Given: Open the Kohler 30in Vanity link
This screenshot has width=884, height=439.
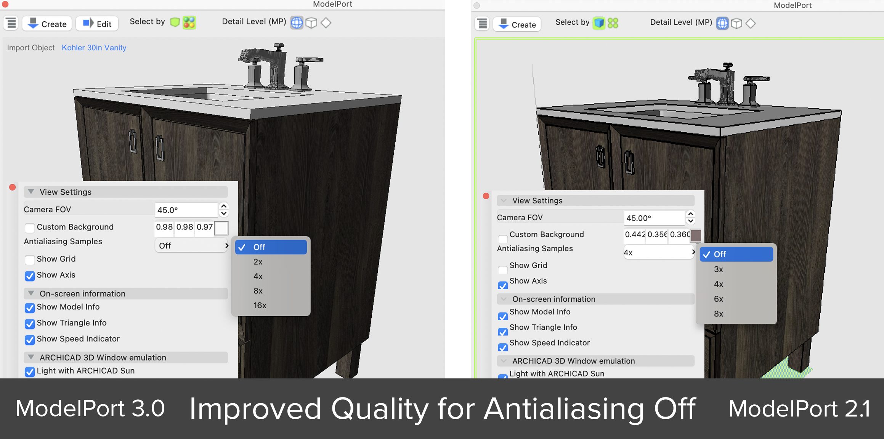Looking at the screenshot, I should coord(94,47).
